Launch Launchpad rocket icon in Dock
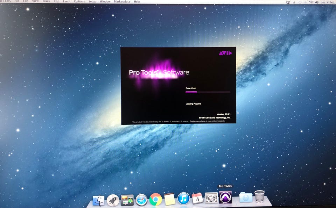This screenshot has width=336, height=208. (113, 200)
